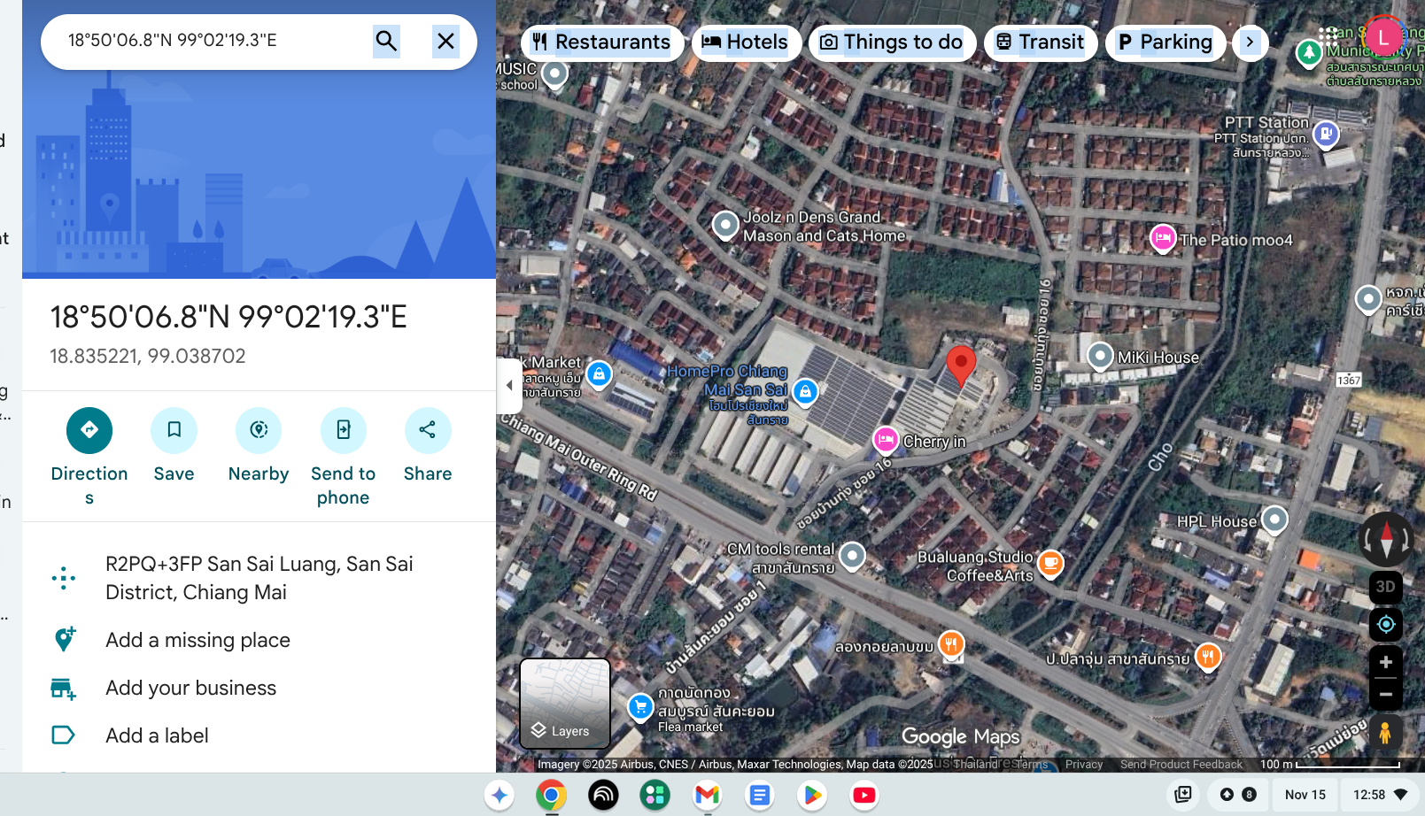Click Add a label
This screenshot has height=816, width=1425.
click(x=157, y=735)
